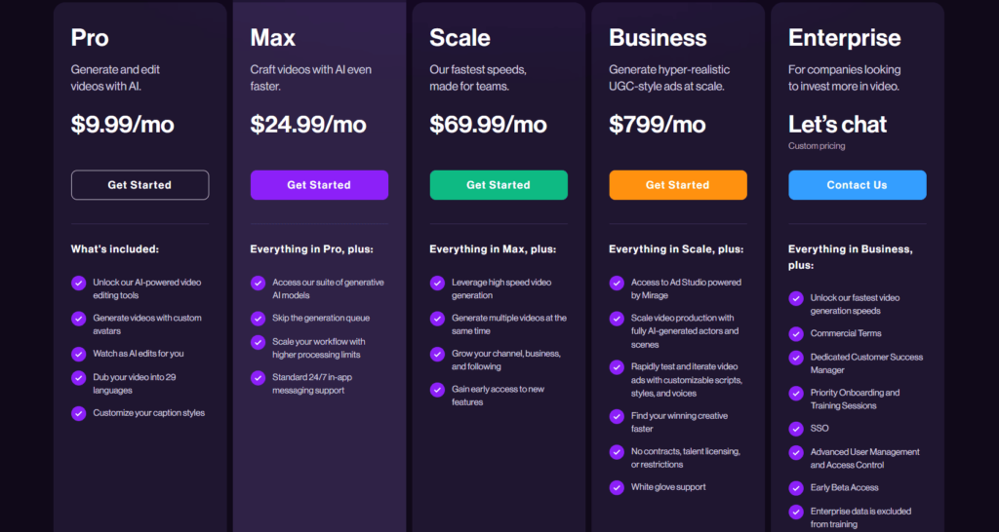Click the Scale plan title
Image resolution: width=999 pixels, height=532 pixels.
(460, 38)
